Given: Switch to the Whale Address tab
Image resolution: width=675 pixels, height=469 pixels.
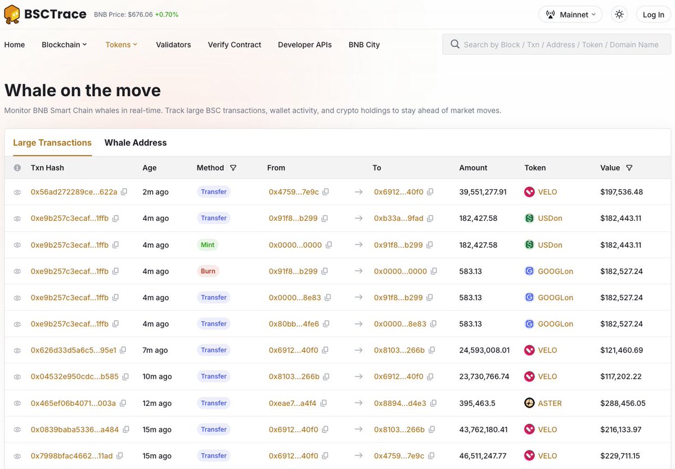Looking at the screenshot, I should coord(136,142).
